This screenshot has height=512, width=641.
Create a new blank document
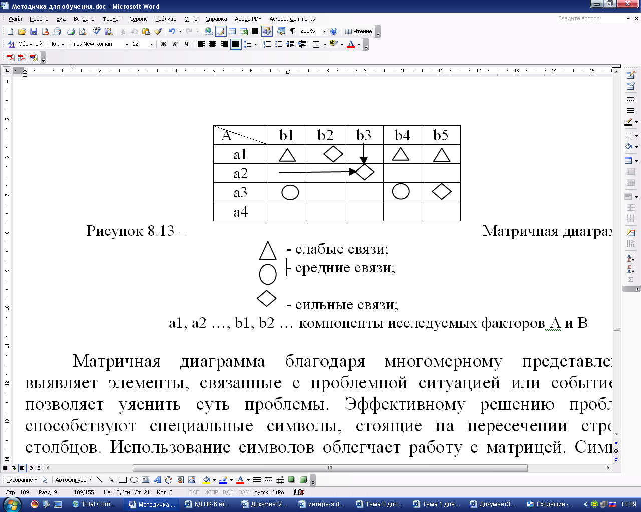click(10, 31)
